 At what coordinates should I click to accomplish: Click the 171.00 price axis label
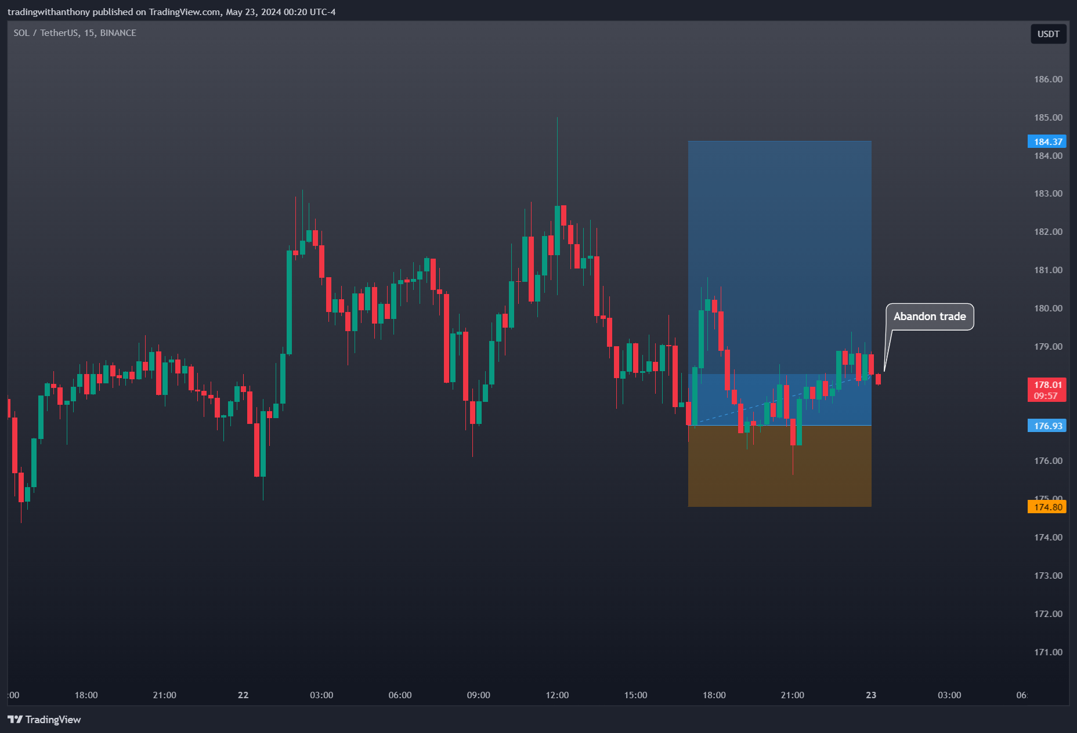point(1048,652)
